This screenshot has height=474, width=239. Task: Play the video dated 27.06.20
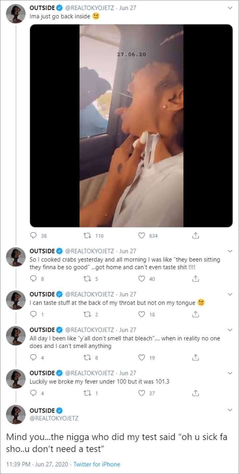pyautogui.click(x=131, y=126)
